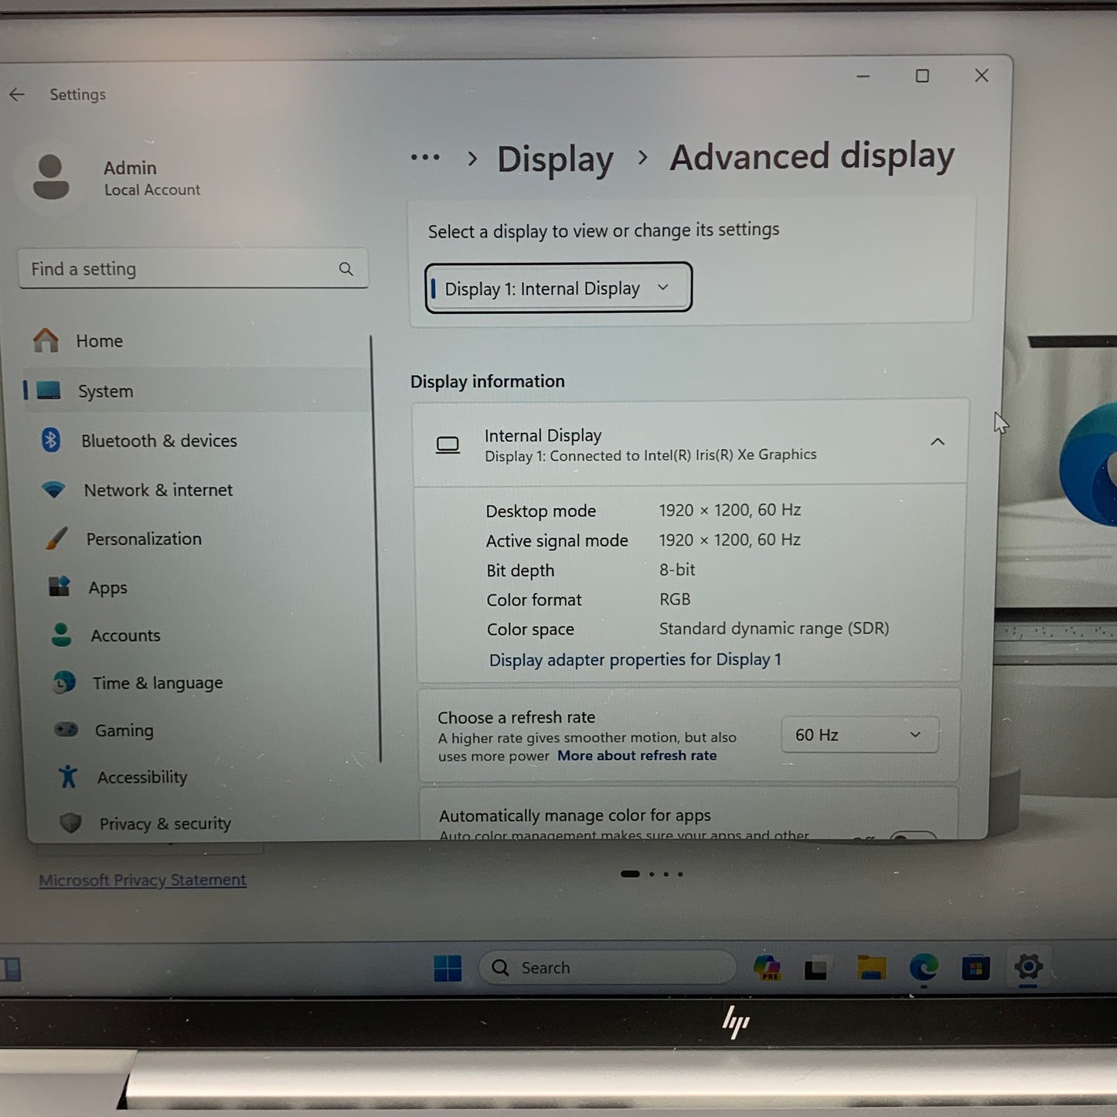Image resolution: width=1117 pixels, height=1117 pixels.
Task: Go to the Home section of Settings
Action: point(99,341)
